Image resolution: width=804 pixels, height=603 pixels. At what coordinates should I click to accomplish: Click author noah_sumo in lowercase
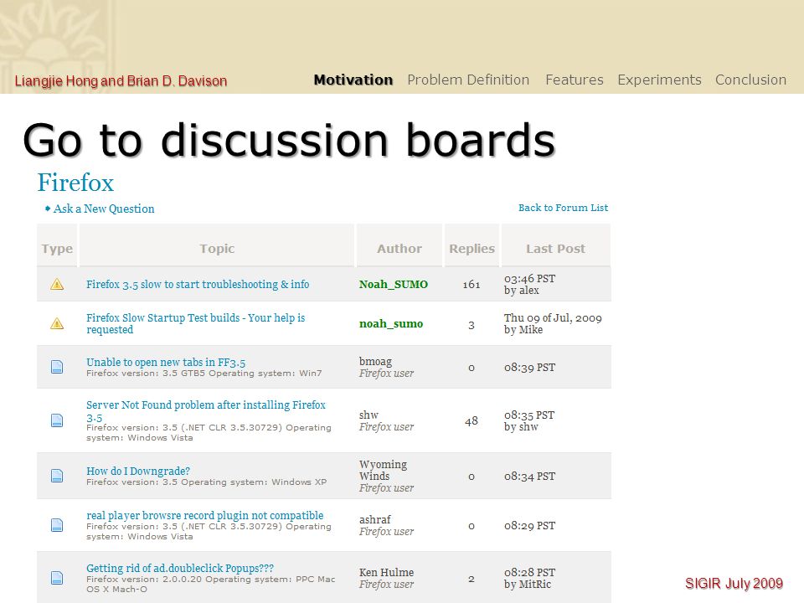391,323
